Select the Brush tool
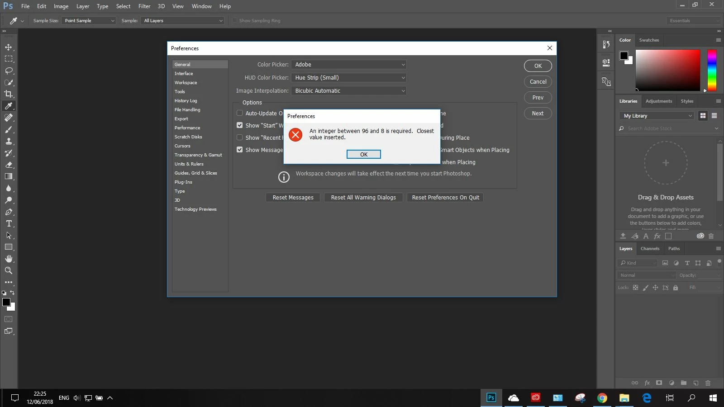 (9, 129)
